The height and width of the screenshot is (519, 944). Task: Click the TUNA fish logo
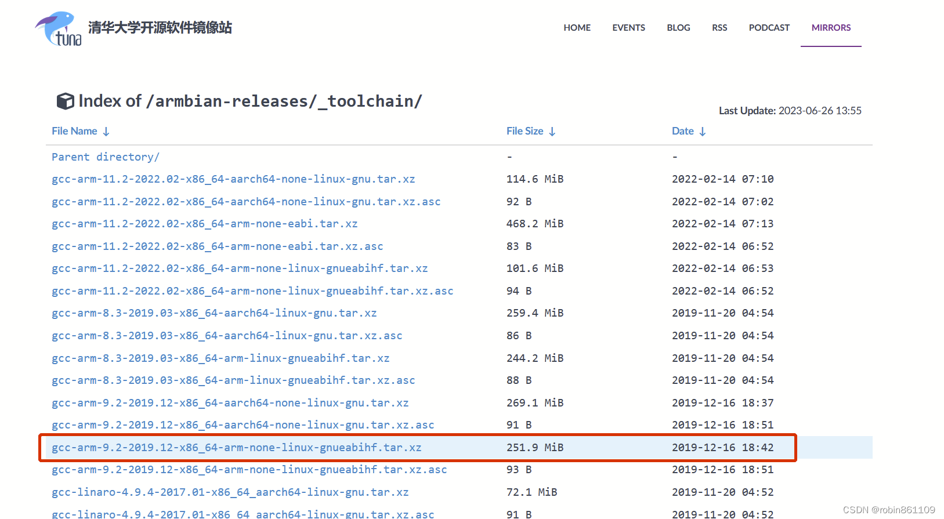pos(58,28)
